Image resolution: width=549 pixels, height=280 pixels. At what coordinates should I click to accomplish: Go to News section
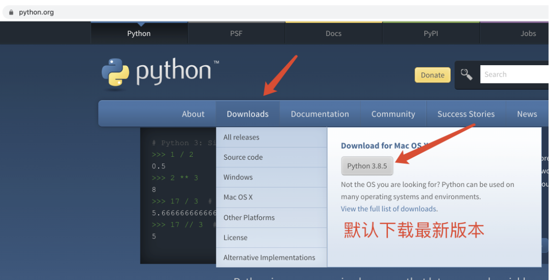[526, 114]
